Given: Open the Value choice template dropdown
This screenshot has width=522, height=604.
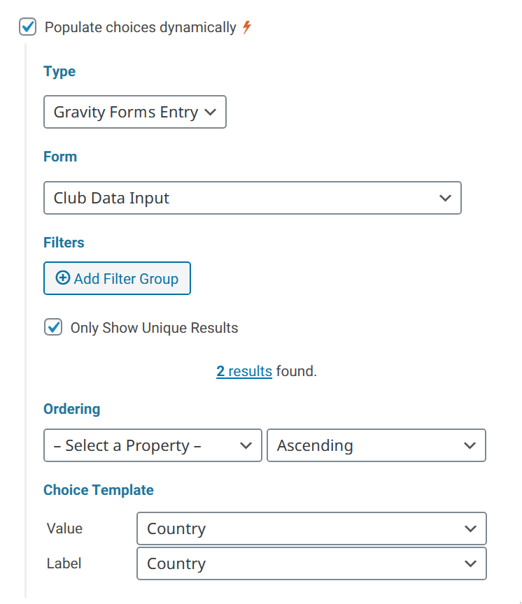Looking at the screenshot, I should 311,529.
